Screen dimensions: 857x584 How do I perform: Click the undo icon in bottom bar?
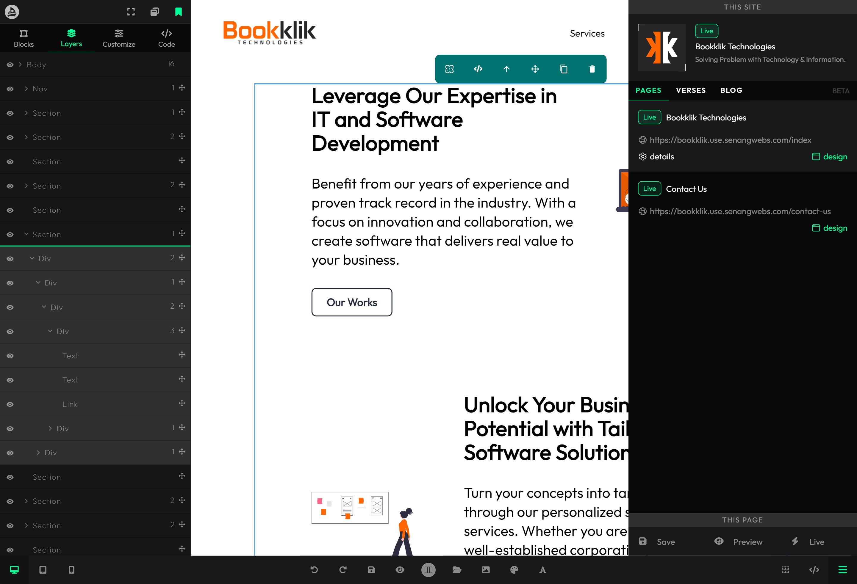click(x=314, y=570)
